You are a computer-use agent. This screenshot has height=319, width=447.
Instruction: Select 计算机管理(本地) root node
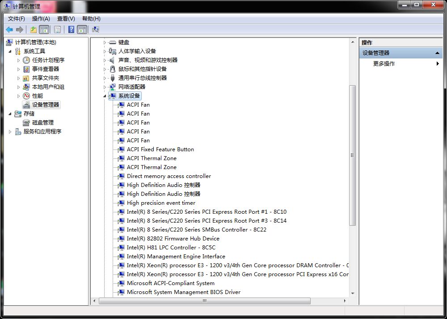click(x=35, y=42)
